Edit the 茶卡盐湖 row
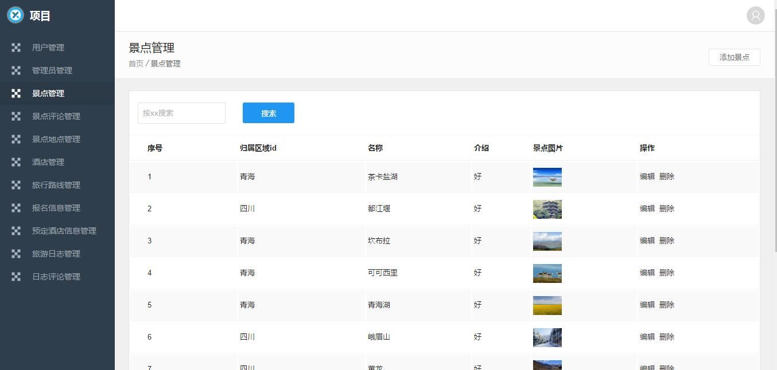 click(647, 176)
